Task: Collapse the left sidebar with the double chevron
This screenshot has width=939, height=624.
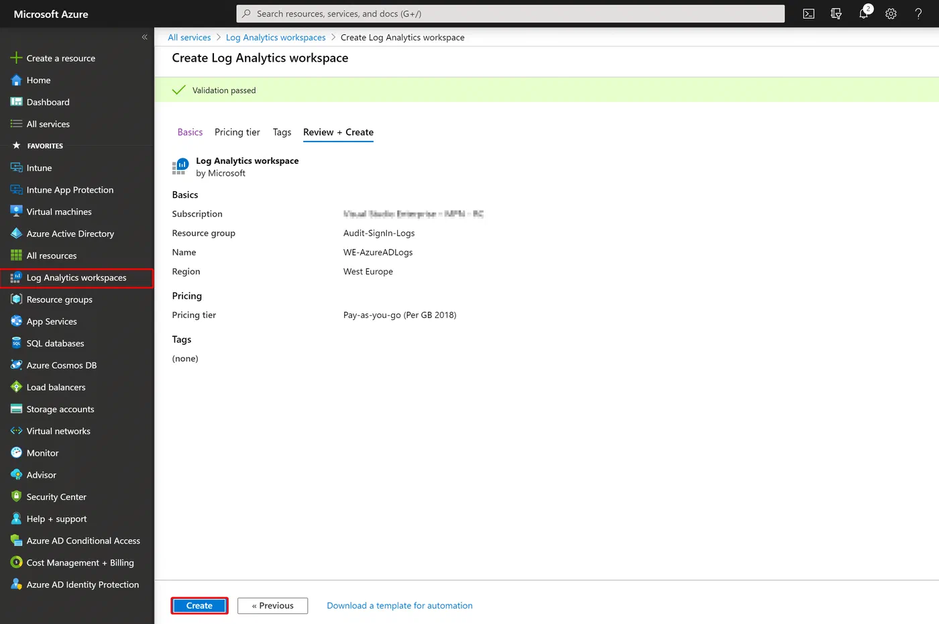Action: 144,37
